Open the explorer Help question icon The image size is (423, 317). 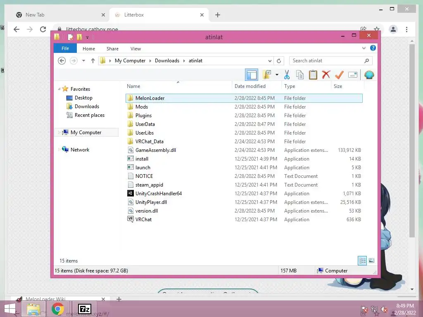coord(373,48)
